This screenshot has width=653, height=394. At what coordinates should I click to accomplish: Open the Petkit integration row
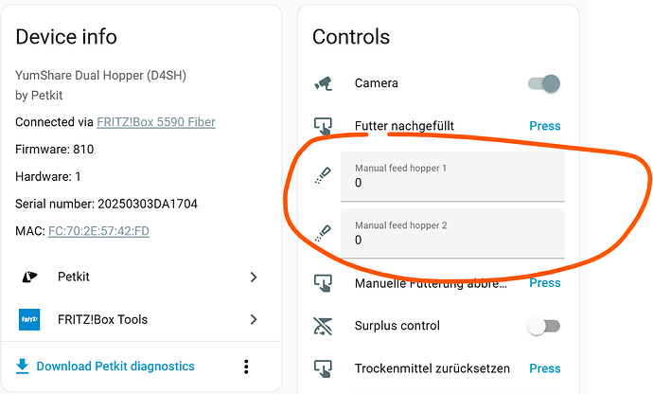pyautogui.click(x=141, y=277)
